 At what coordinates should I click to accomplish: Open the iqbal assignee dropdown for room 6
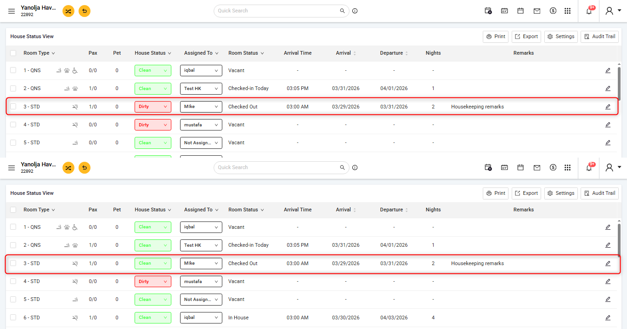201,318
